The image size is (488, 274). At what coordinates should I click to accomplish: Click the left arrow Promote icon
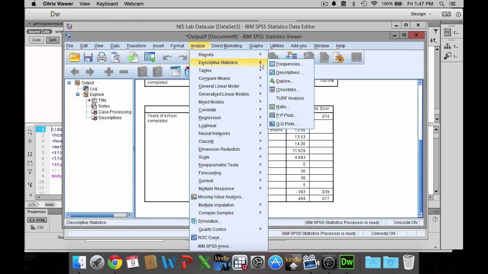[75, 72]
